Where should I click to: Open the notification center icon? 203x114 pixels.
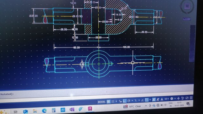coord(188,104)
